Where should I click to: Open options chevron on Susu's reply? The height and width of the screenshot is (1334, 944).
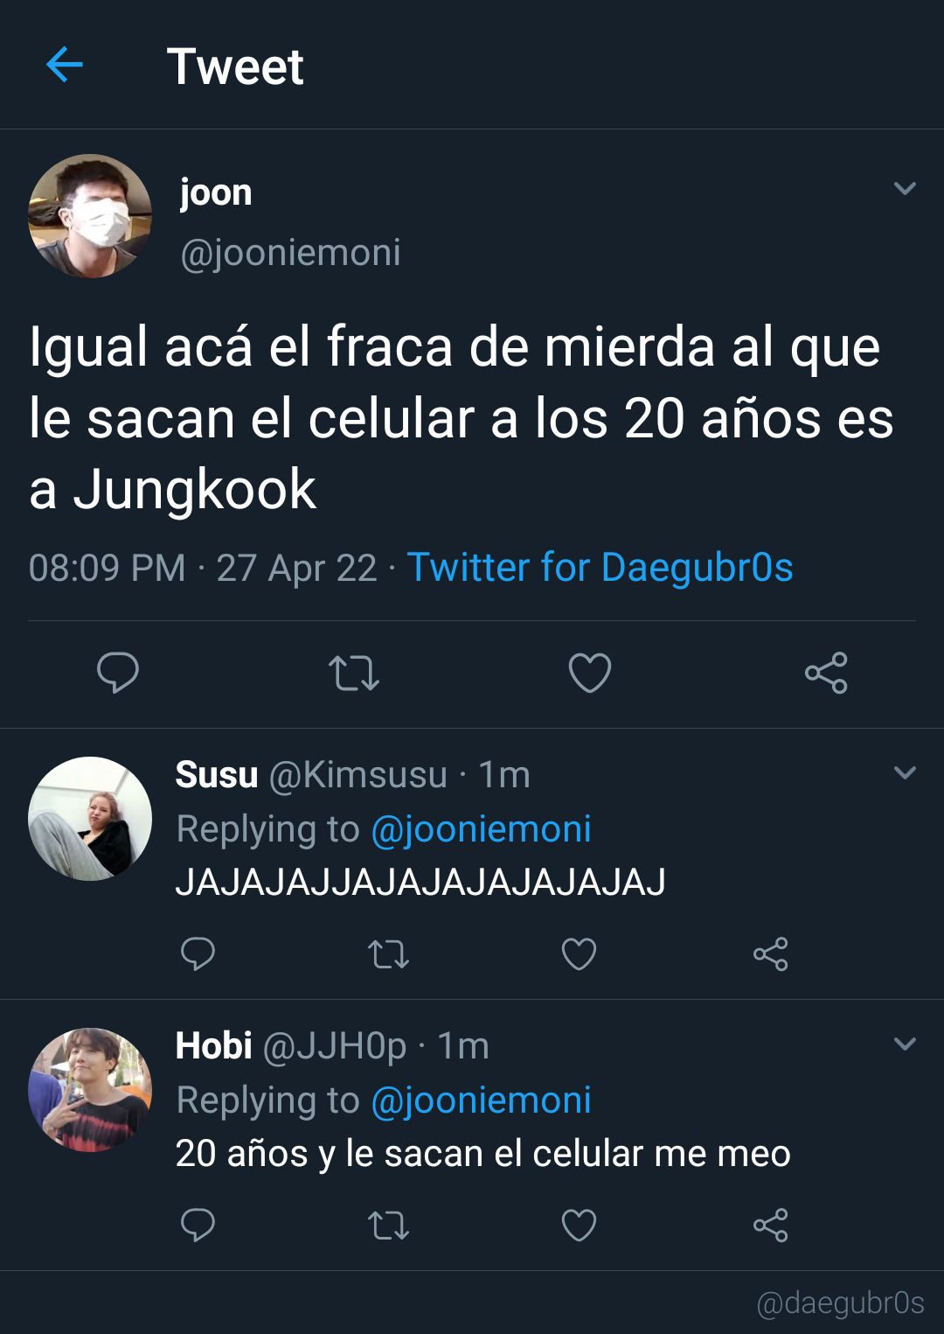(x=905, y=772)
